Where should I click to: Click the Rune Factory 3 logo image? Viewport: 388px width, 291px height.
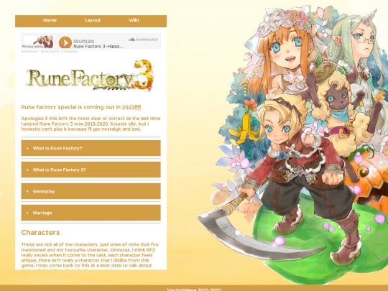90,75
